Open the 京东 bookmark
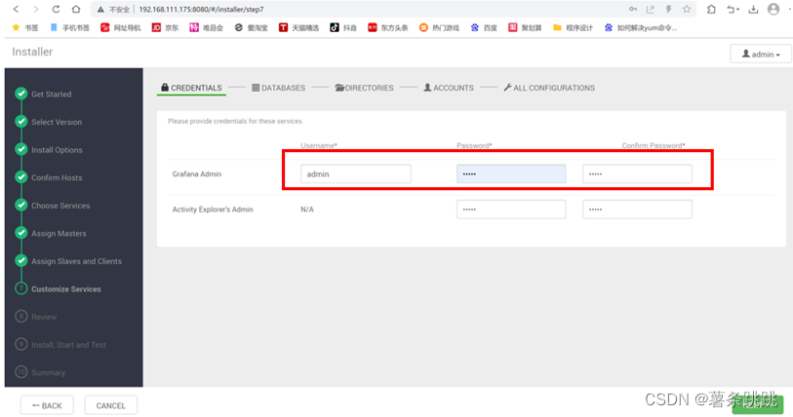This screenshot has width=793, height=417. 165,28
